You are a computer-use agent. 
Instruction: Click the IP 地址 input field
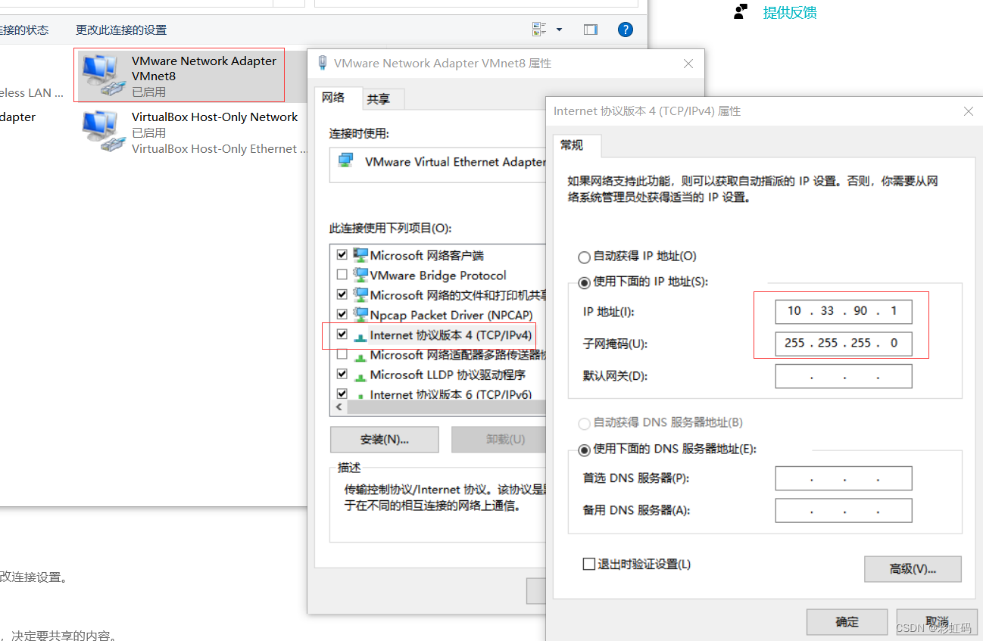pyautogui.click(x=844, y=311)
